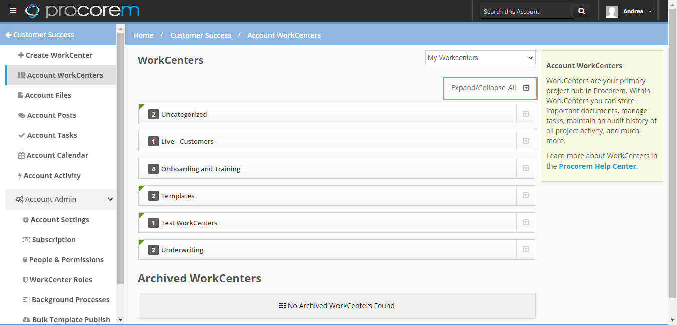This screenshot has width=677, height=325.
Task: Click the count badge on Live - Customers
Action: [153, 141]
